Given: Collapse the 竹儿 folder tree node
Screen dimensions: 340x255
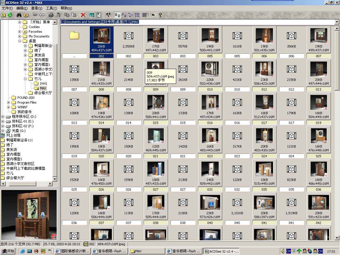Looking at the screenshot, I should click(x=25, y=79).
